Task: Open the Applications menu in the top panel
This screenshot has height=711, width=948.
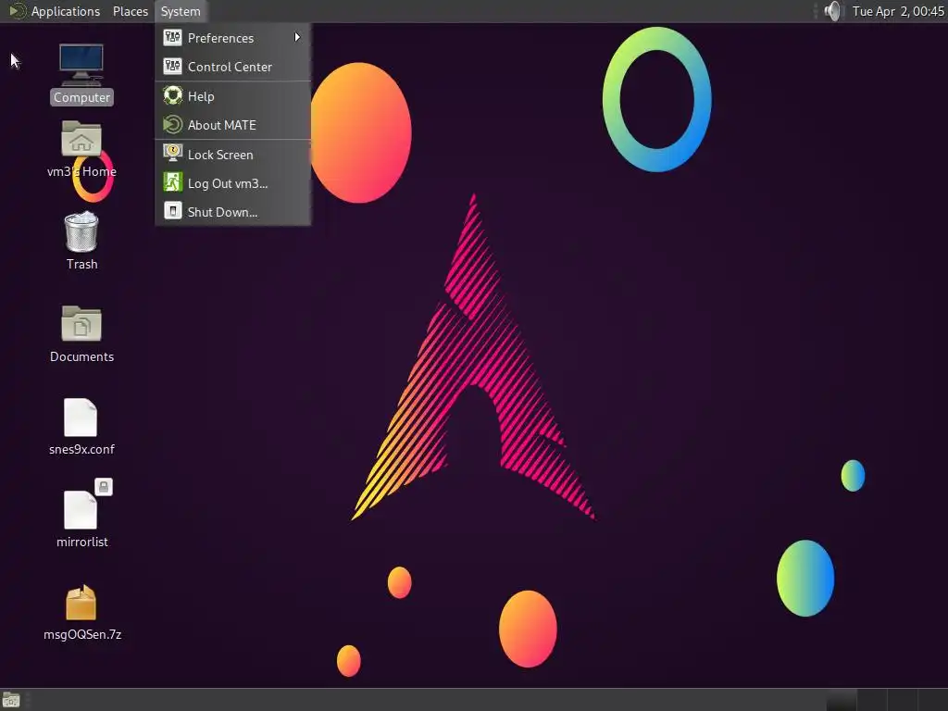Action: point(55,11)
